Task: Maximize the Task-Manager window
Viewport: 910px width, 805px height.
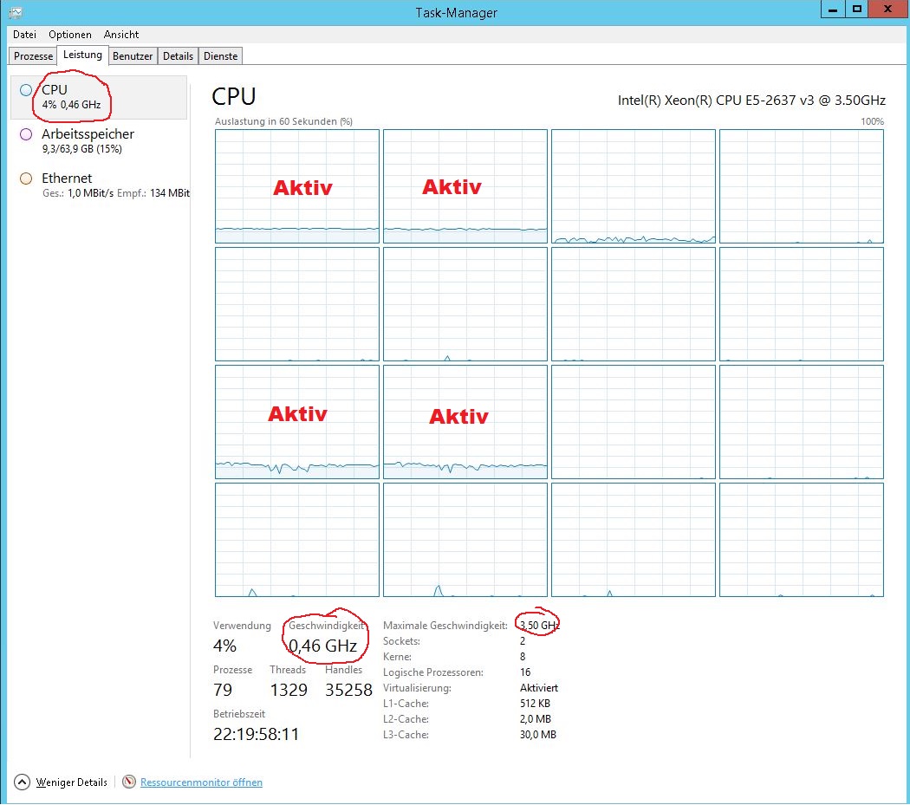Action: [x=856, y=9]
